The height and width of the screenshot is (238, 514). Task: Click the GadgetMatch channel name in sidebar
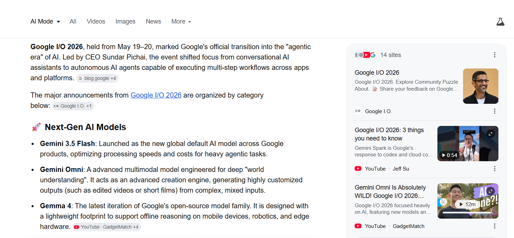409,226
